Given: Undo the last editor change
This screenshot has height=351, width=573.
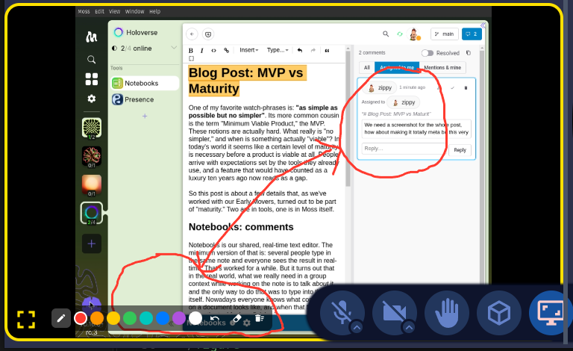Looking at the screenshot, I should click(300, 51).
